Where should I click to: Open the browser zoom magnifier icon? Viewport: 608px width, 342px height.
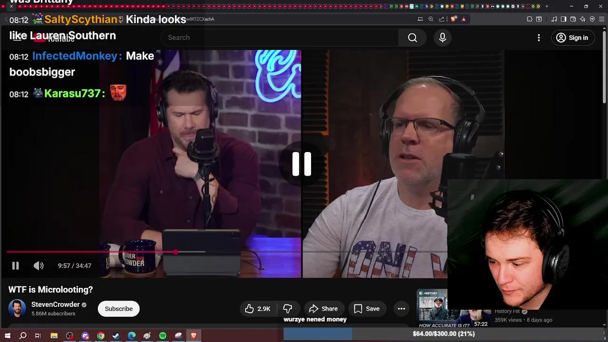431,19
